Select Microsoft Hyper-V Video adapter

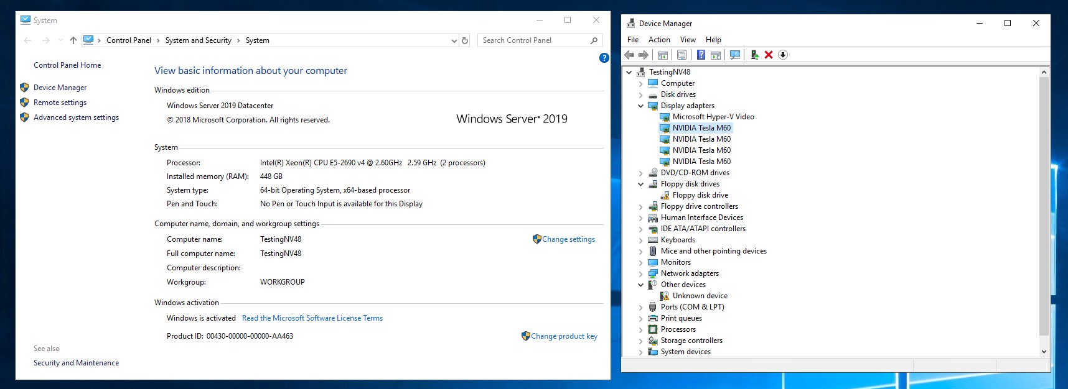(713, 117)
